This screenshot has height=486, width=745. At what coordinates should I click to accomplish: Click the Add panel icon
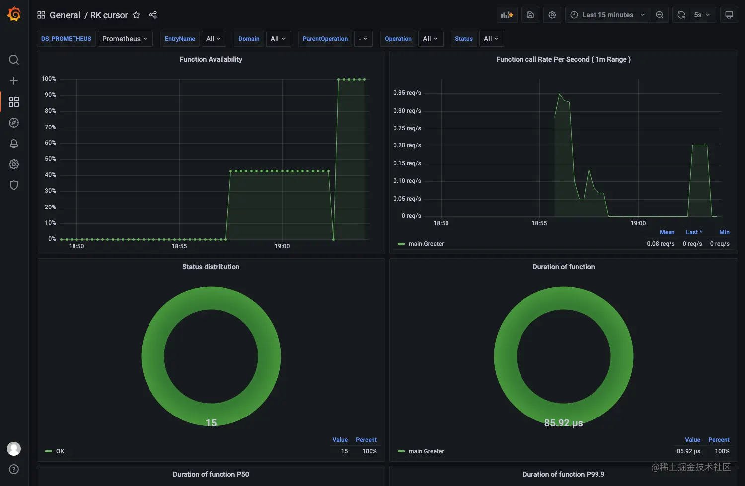(x=507, y=15)
